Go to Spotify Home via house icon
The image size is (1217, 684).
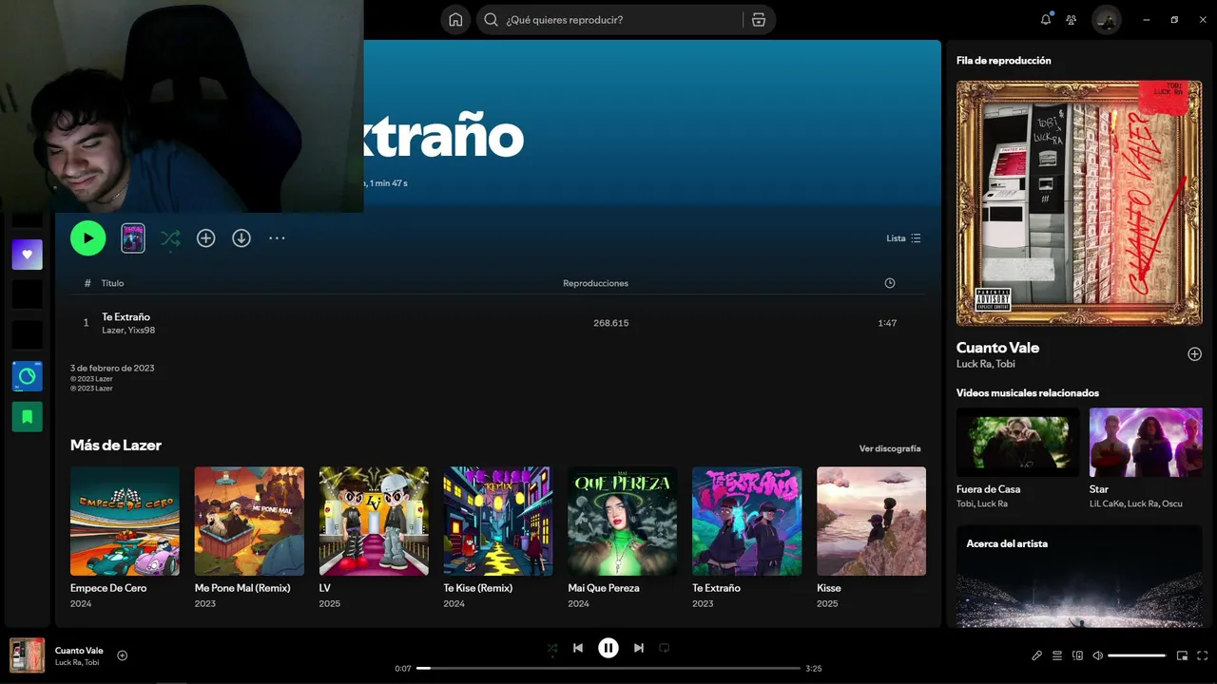click(x=455, y=20)
